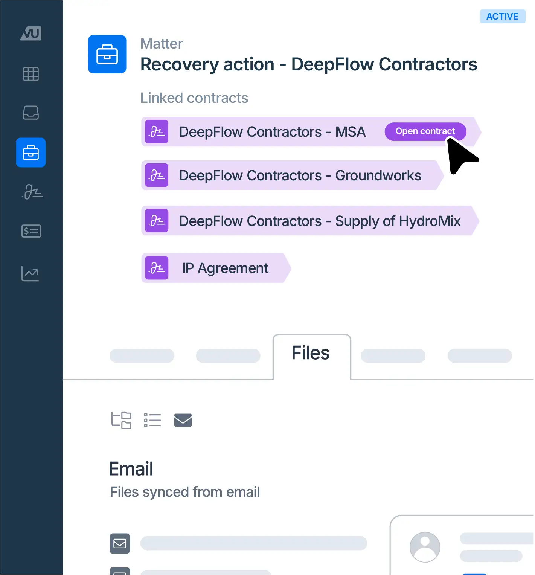Switch files to list view
535x575 pixels.
[152, 420]
